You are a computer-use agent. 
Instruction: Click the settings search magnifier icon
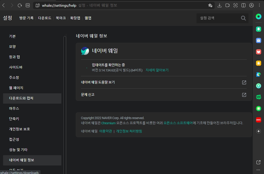(x=243, y=18)
